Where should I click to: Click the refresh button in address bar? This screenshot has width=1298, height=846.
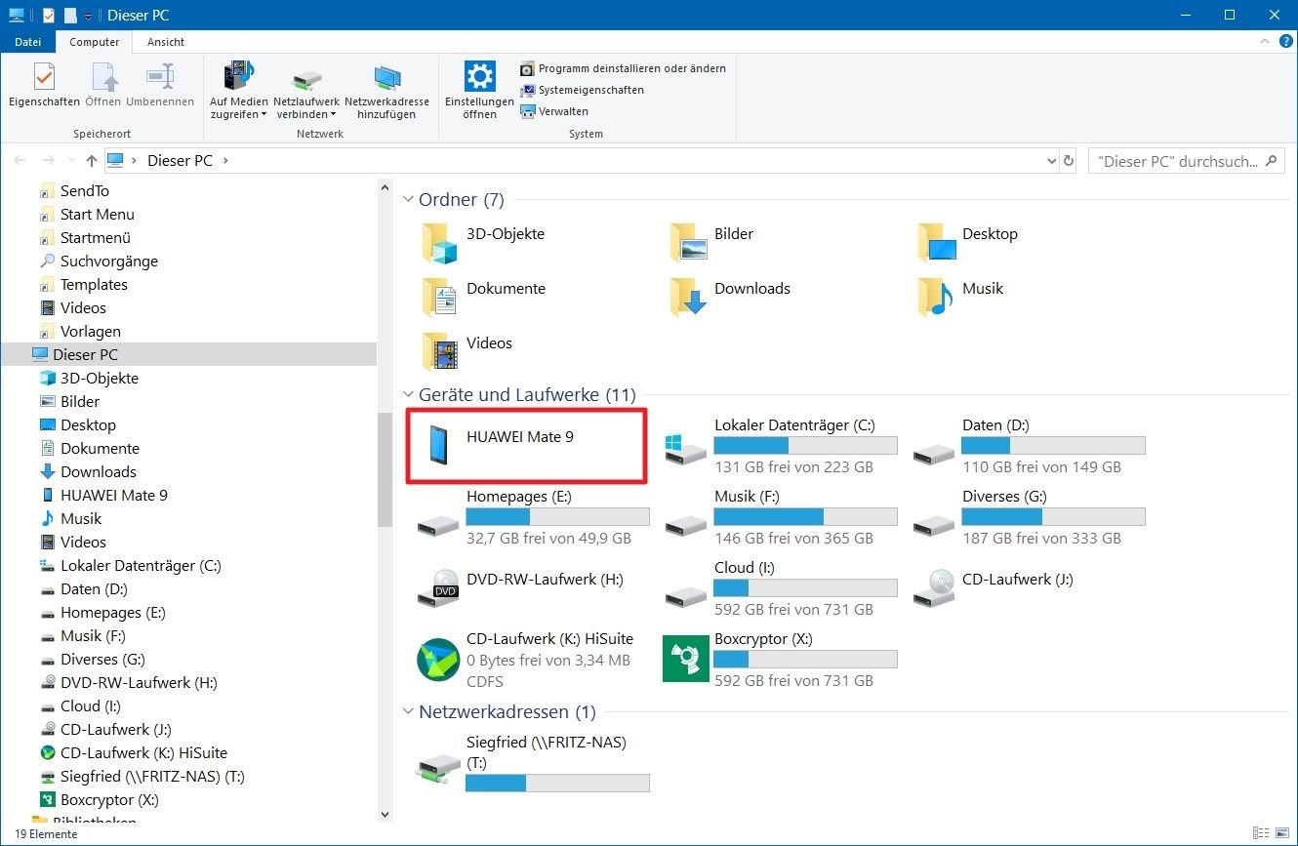(1070, 161)
